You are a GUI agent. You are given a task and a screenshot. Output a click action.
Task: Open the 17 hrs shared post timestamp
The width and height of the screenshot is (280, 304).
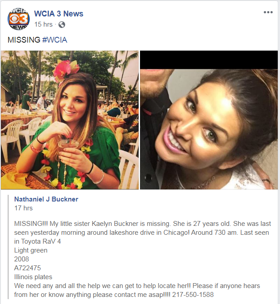coord(23,208)
